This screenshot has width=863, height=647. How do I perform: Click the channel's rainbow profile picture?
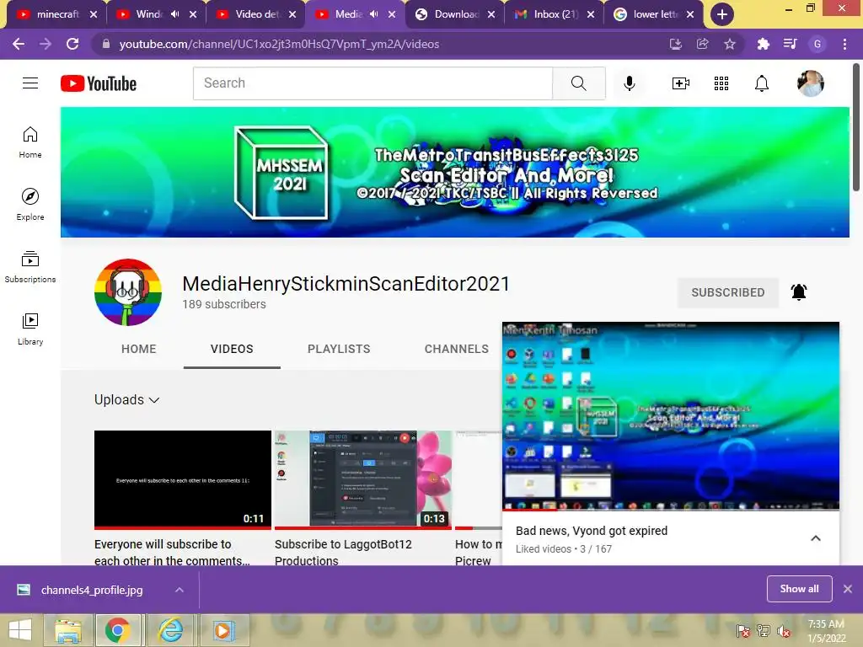pyautogui.click(x=128, y=292)
